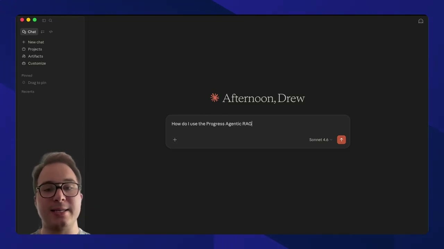This screenshot has width=444, height=249.
Task: Open the Sonnet 4.6 model dropdown
Action: pyautogui.click(x=321, y=140)
